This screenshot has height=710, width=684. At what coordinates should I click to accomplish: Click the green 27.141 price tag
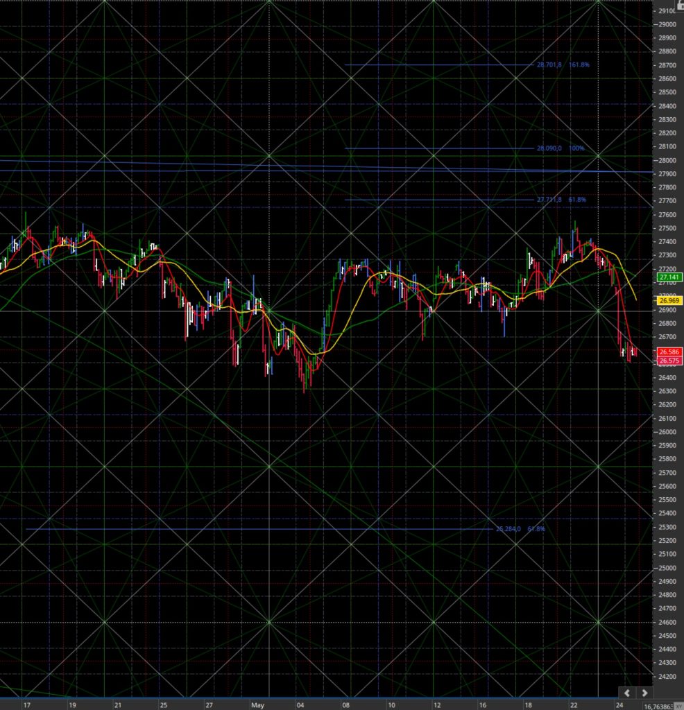669,277
